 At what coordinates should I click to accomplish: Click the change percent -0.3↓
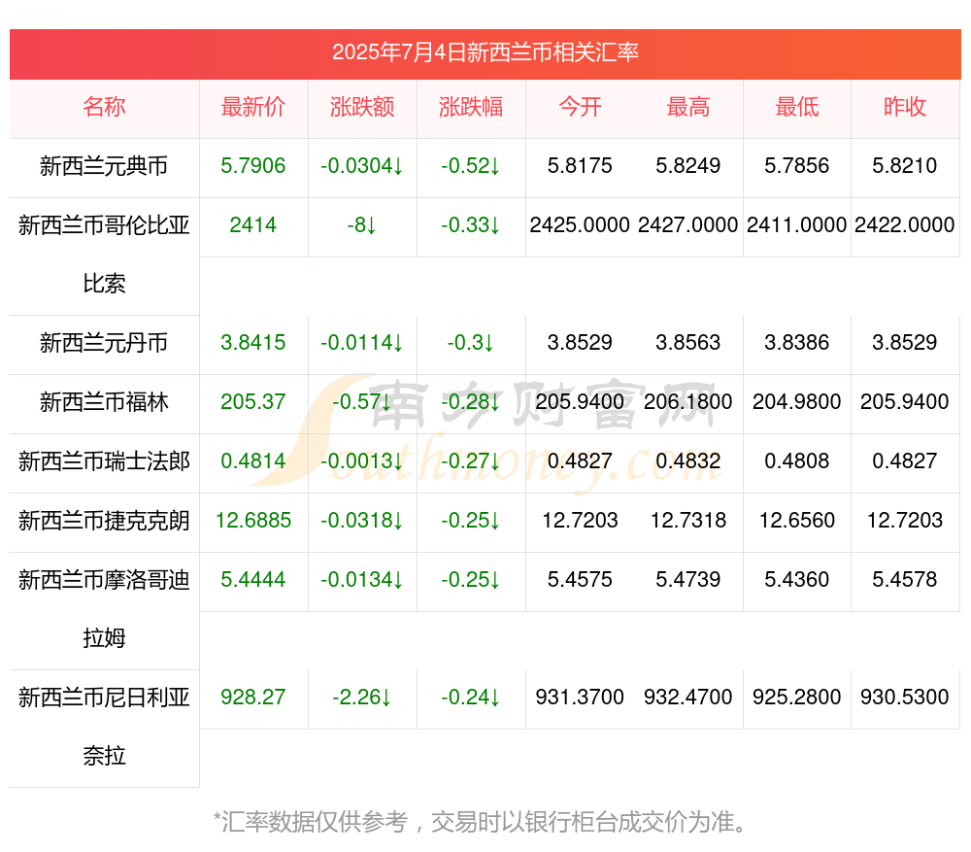[471, 342]
